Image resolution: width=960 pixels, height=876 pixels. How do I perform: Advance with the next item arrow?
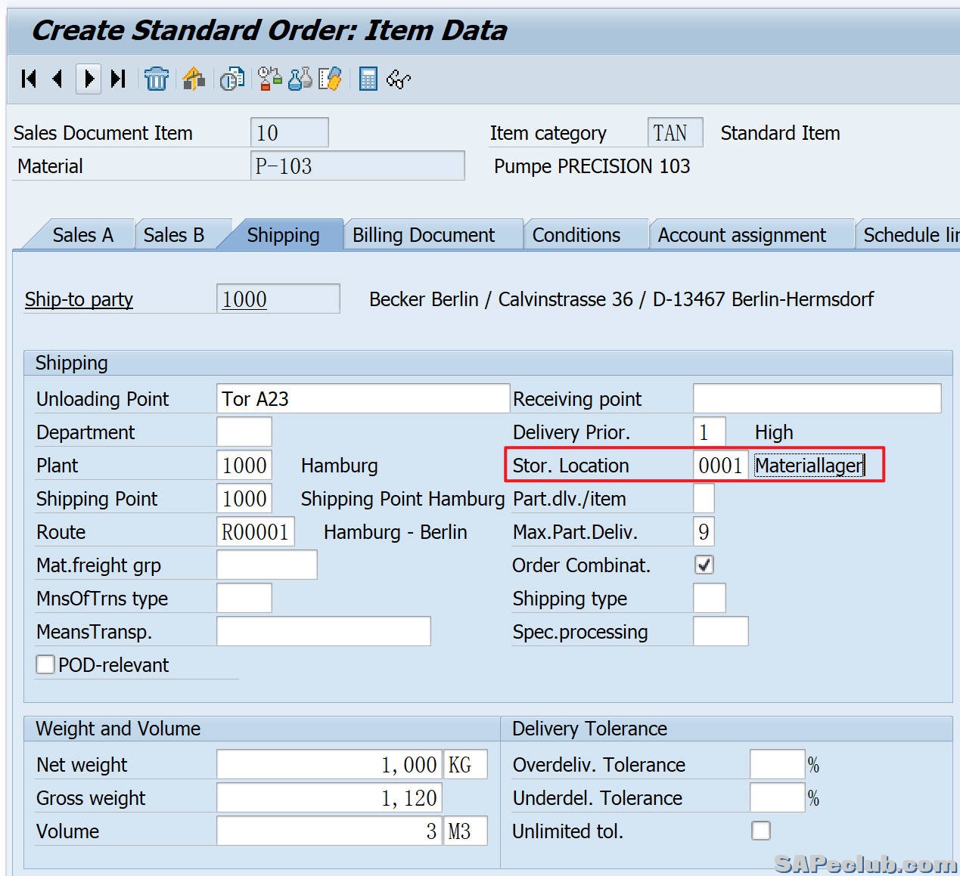tap(89, 79)
